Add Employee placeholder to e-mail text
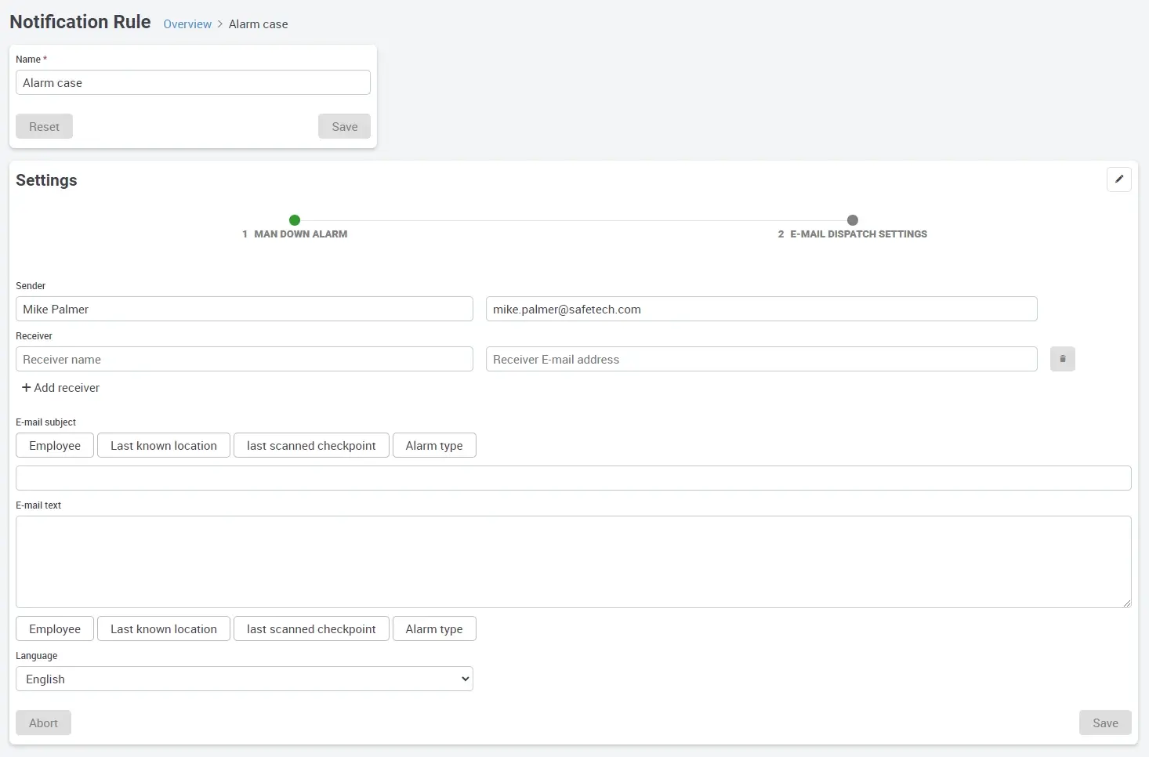Screen dimensions: 1149x757 tap(55, 628)
